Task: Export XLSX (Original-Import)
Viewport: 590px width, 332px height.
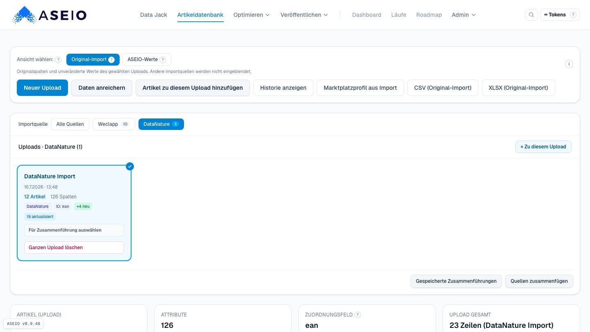Action: click(518, 88)
